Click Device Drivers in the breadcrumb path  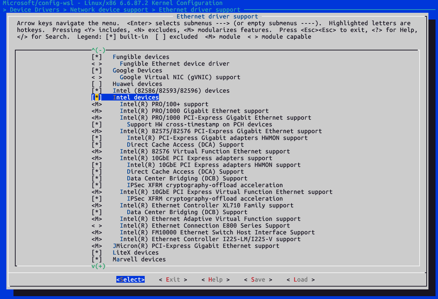coord(35,10)
